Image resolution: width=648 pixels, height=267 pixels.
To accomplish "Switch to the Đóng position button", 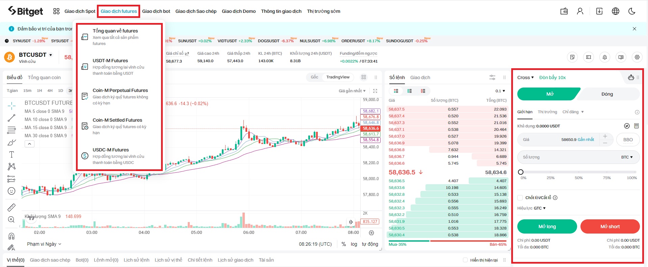I will 607,94.
